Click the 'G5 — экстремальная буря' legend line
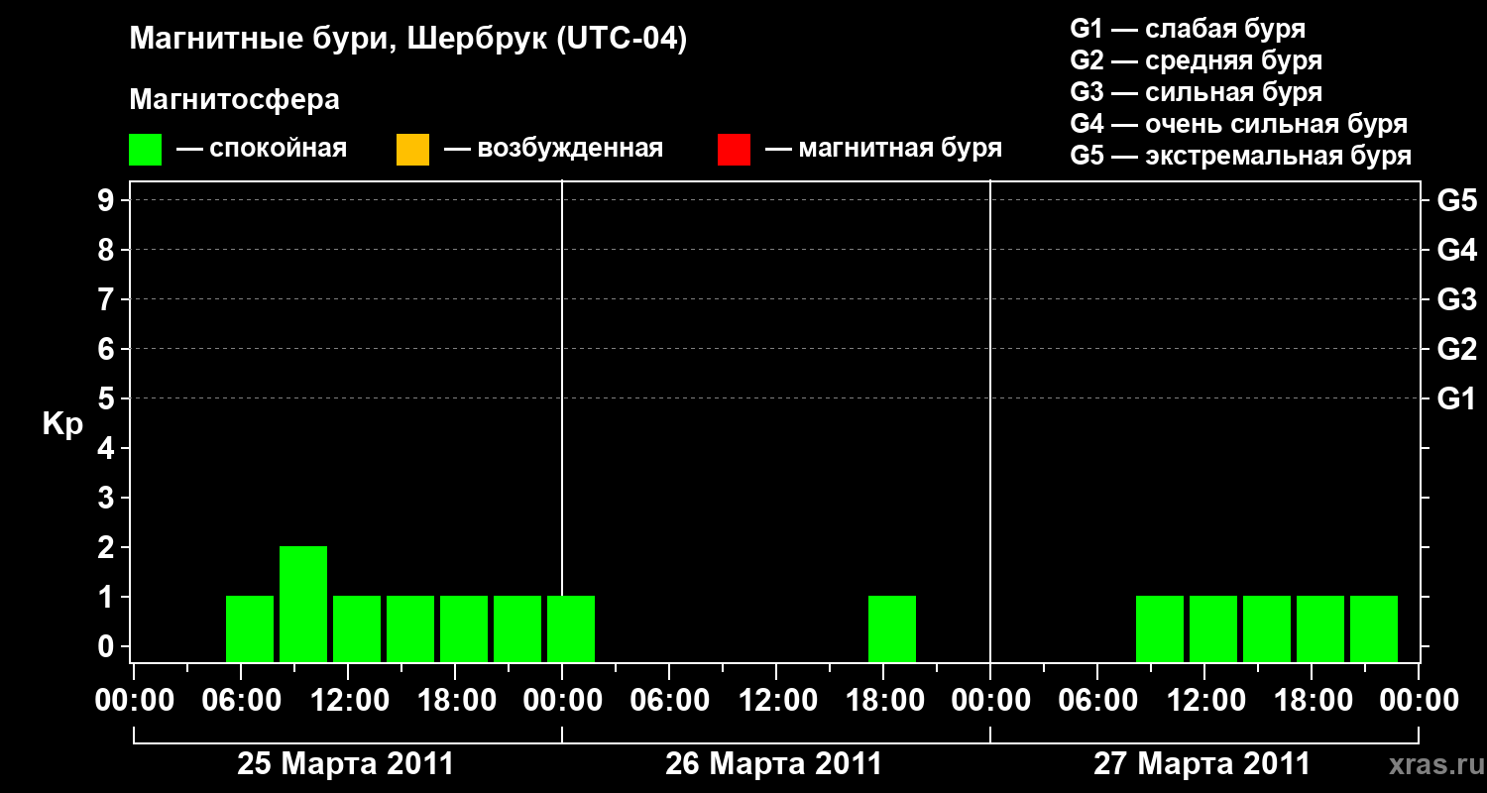The height and width of the screenshot is (793, 1487). pyautogui.click(x=1241, y=156)
